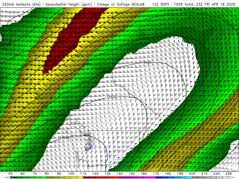
Task: Click the 100 value on the color scale
Action: tap(71, 174)
